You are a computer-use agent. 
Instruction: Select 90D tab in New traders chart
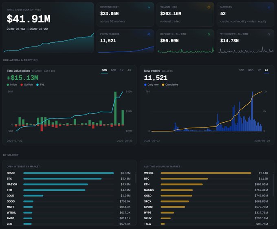pos(251,70)
